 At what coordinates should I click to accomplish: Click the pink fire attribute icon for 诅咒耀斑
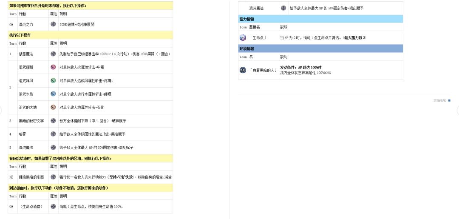(53, 67)
